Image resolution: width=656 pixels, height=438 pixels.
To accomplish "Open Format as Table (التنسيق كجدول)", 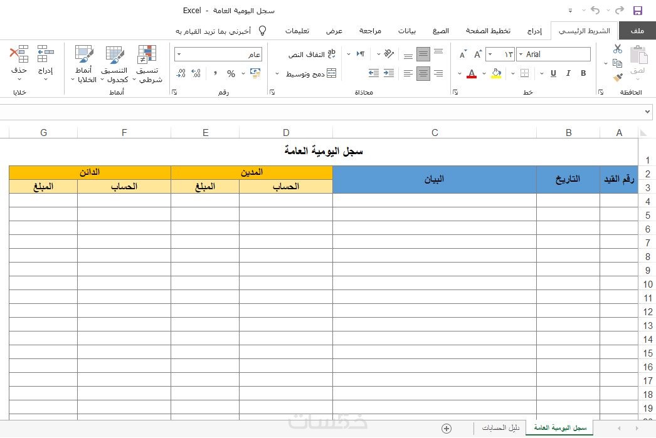I will tap(114, 64).
